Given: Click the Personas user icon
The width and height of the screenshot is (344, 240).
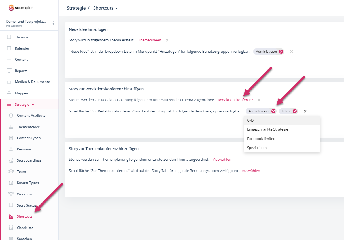Looking at the screenshot, I should coord(11,149).
